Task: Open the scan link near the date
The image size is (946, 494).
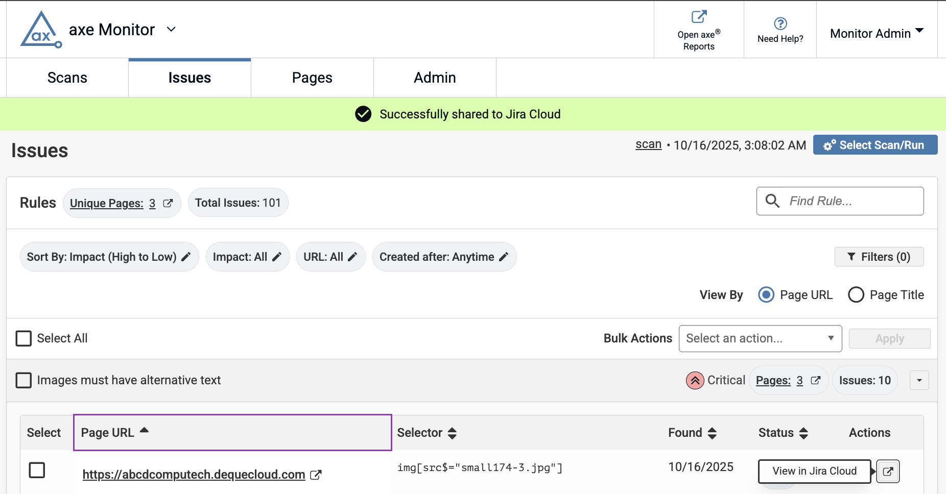Action: 648,144
